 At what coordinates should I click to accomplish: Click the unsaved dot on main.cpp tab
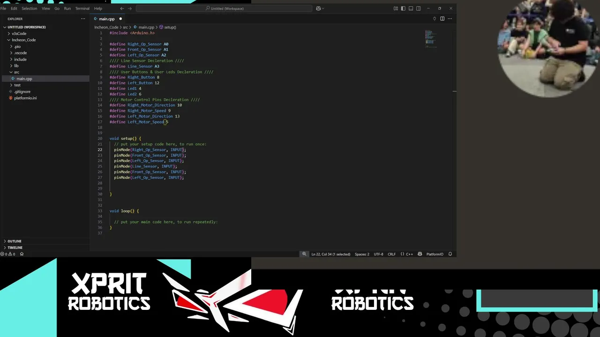click(x=120, y=19)
